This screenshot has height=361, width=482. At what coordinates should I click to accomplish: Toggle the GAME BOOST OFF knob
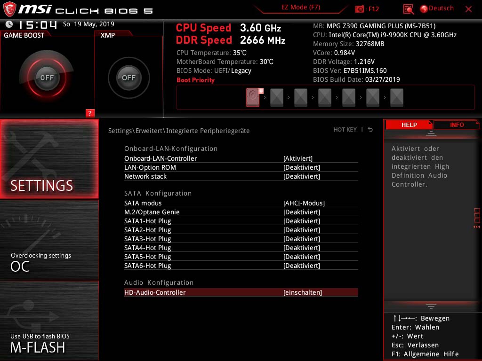click(47, 78)
